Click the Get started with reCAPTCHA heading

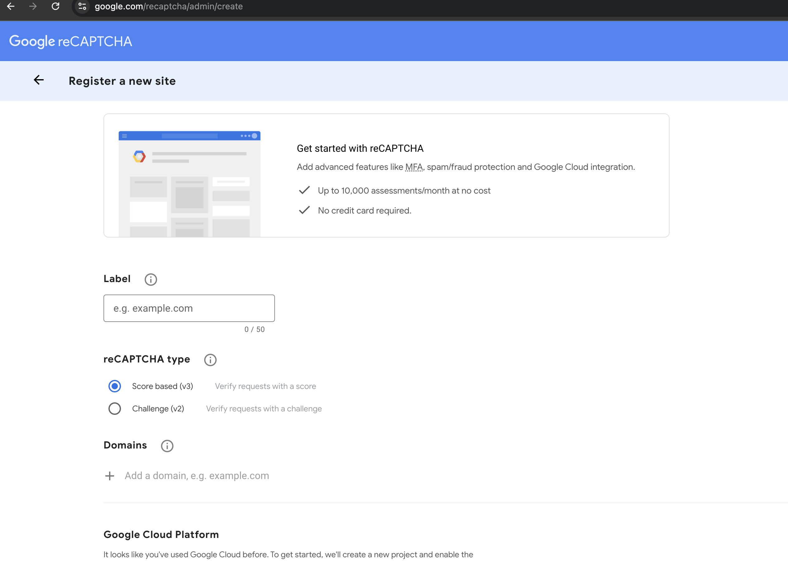point(360,149)
